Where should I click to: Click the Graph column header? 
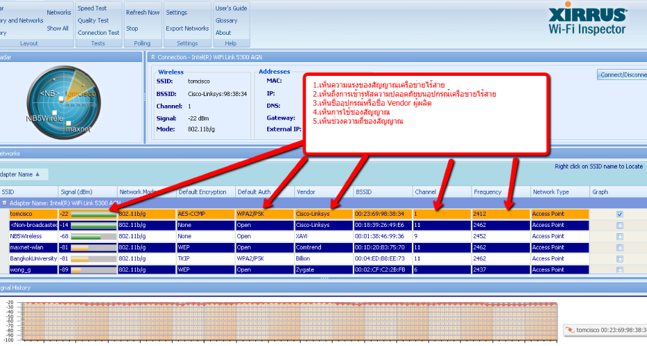(x=618, y=192)
